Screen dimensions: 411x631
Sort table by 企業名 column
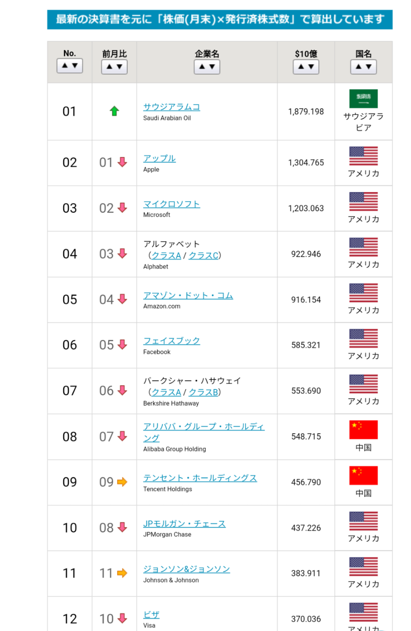pos(207,67)
